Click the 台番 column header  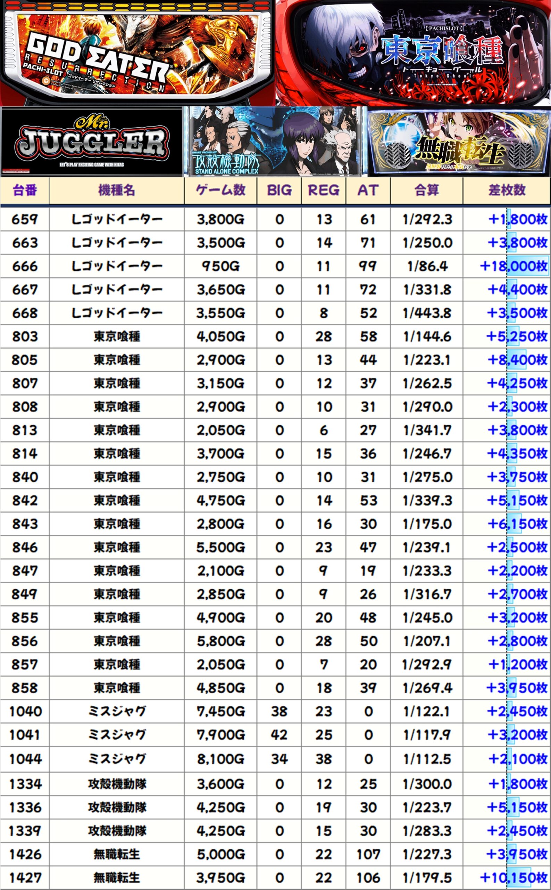point(25,191)
